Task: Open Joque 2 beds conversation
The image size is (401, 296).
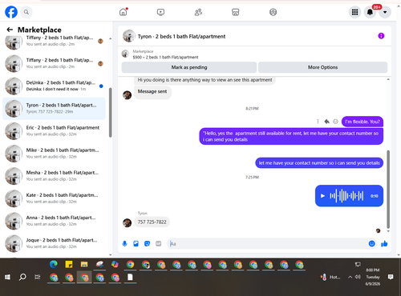Action: click(54, 243)
